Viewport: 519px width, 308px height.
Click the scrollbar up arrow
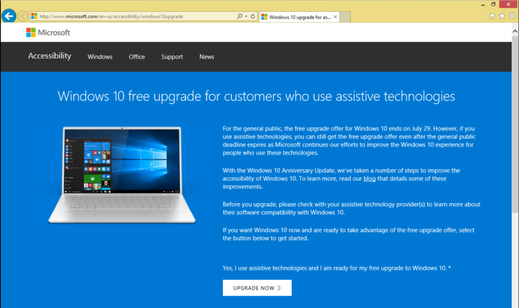[515, 31]
